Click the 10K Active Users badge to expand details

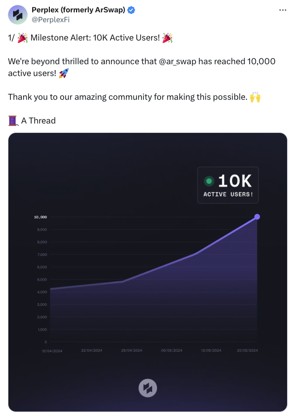tap(227, 185)
